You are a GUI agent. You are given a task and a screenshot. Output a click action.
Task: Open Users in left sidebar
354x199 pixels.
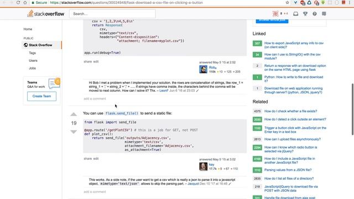(33, 61)
